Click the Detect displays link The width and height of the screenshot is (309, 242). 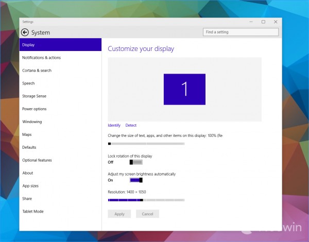coord(131,126)
